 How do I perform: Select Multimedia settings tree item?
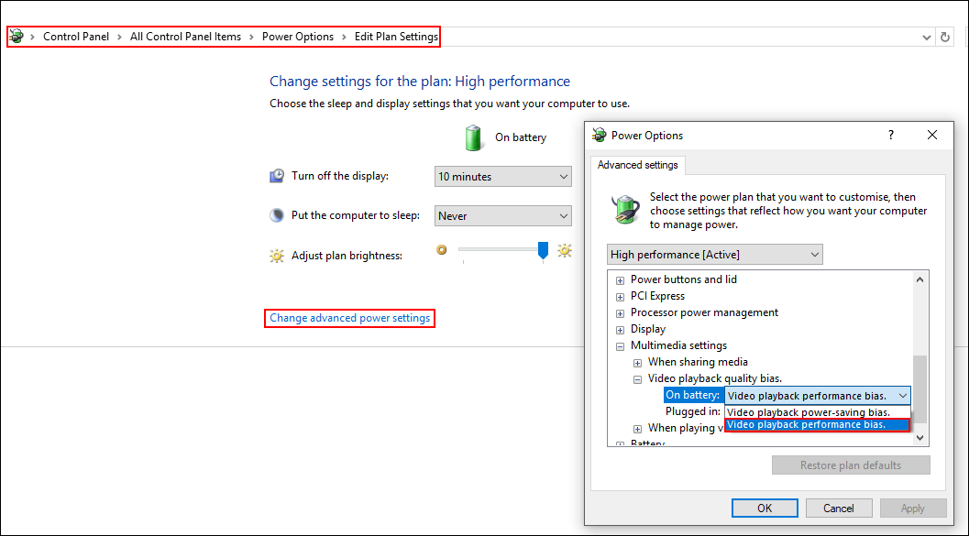pos(678,345)
